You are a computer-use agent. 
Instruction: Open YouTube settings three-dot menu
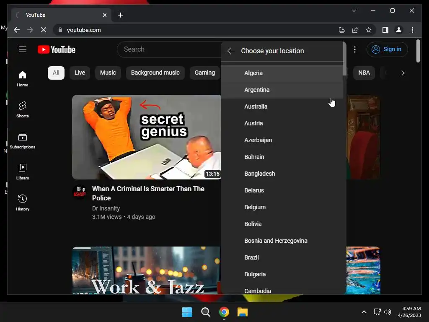coord(354,49)
